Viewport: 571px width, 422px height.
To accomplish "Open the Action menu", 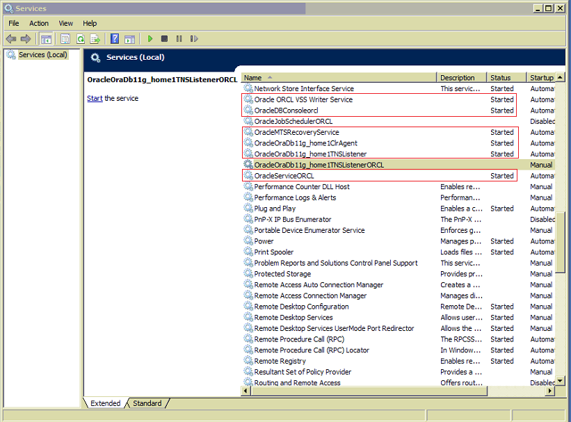I will (x=39, y=24).
